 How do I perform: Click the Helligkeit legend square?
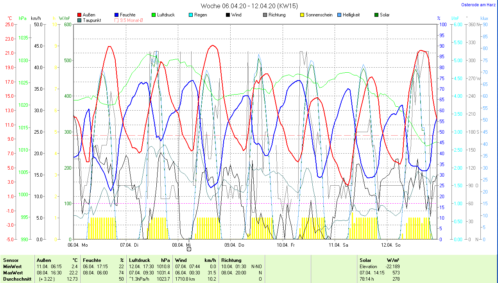(339, 15)
